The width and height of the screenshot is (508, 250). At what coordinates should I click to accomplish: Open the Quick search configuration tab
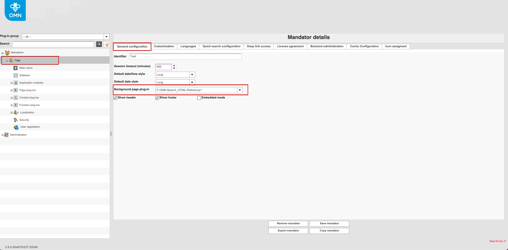click(221, 46)
